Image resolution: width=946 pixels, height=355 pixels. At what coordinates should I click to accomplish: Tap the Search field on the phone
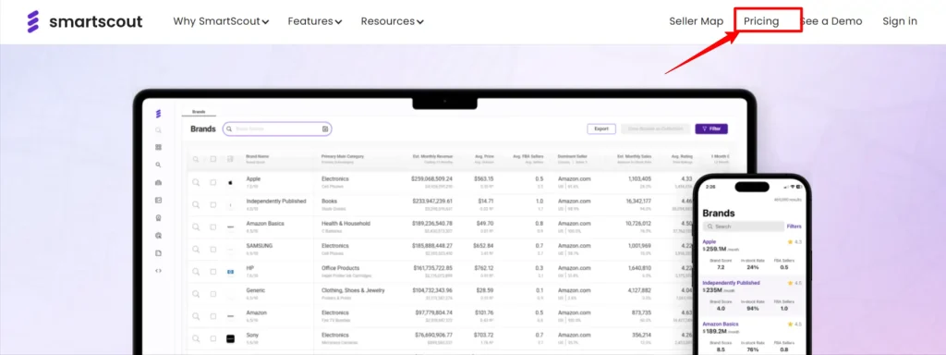(744, 226)
